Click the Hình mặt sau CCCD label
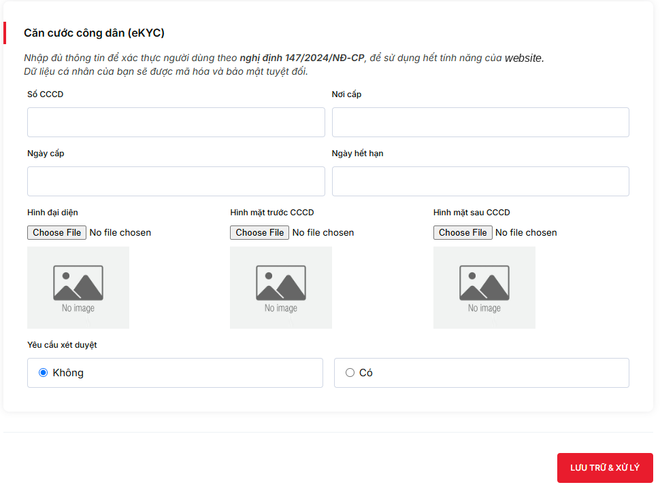 [472, 213]
